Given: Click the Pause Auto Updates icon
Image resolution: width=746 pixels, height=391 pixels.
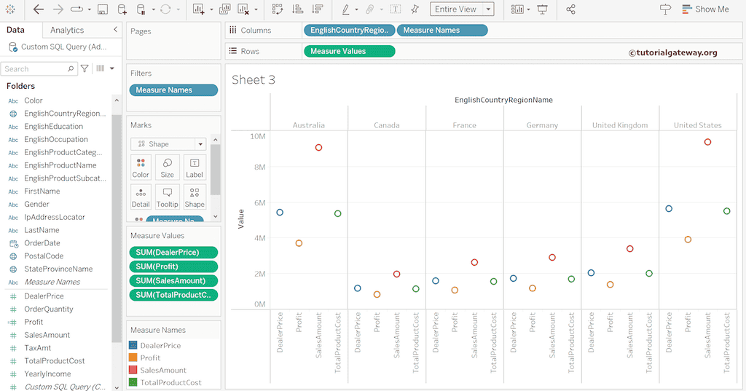Looking at the screenshot, I should (x=141, y=9).
